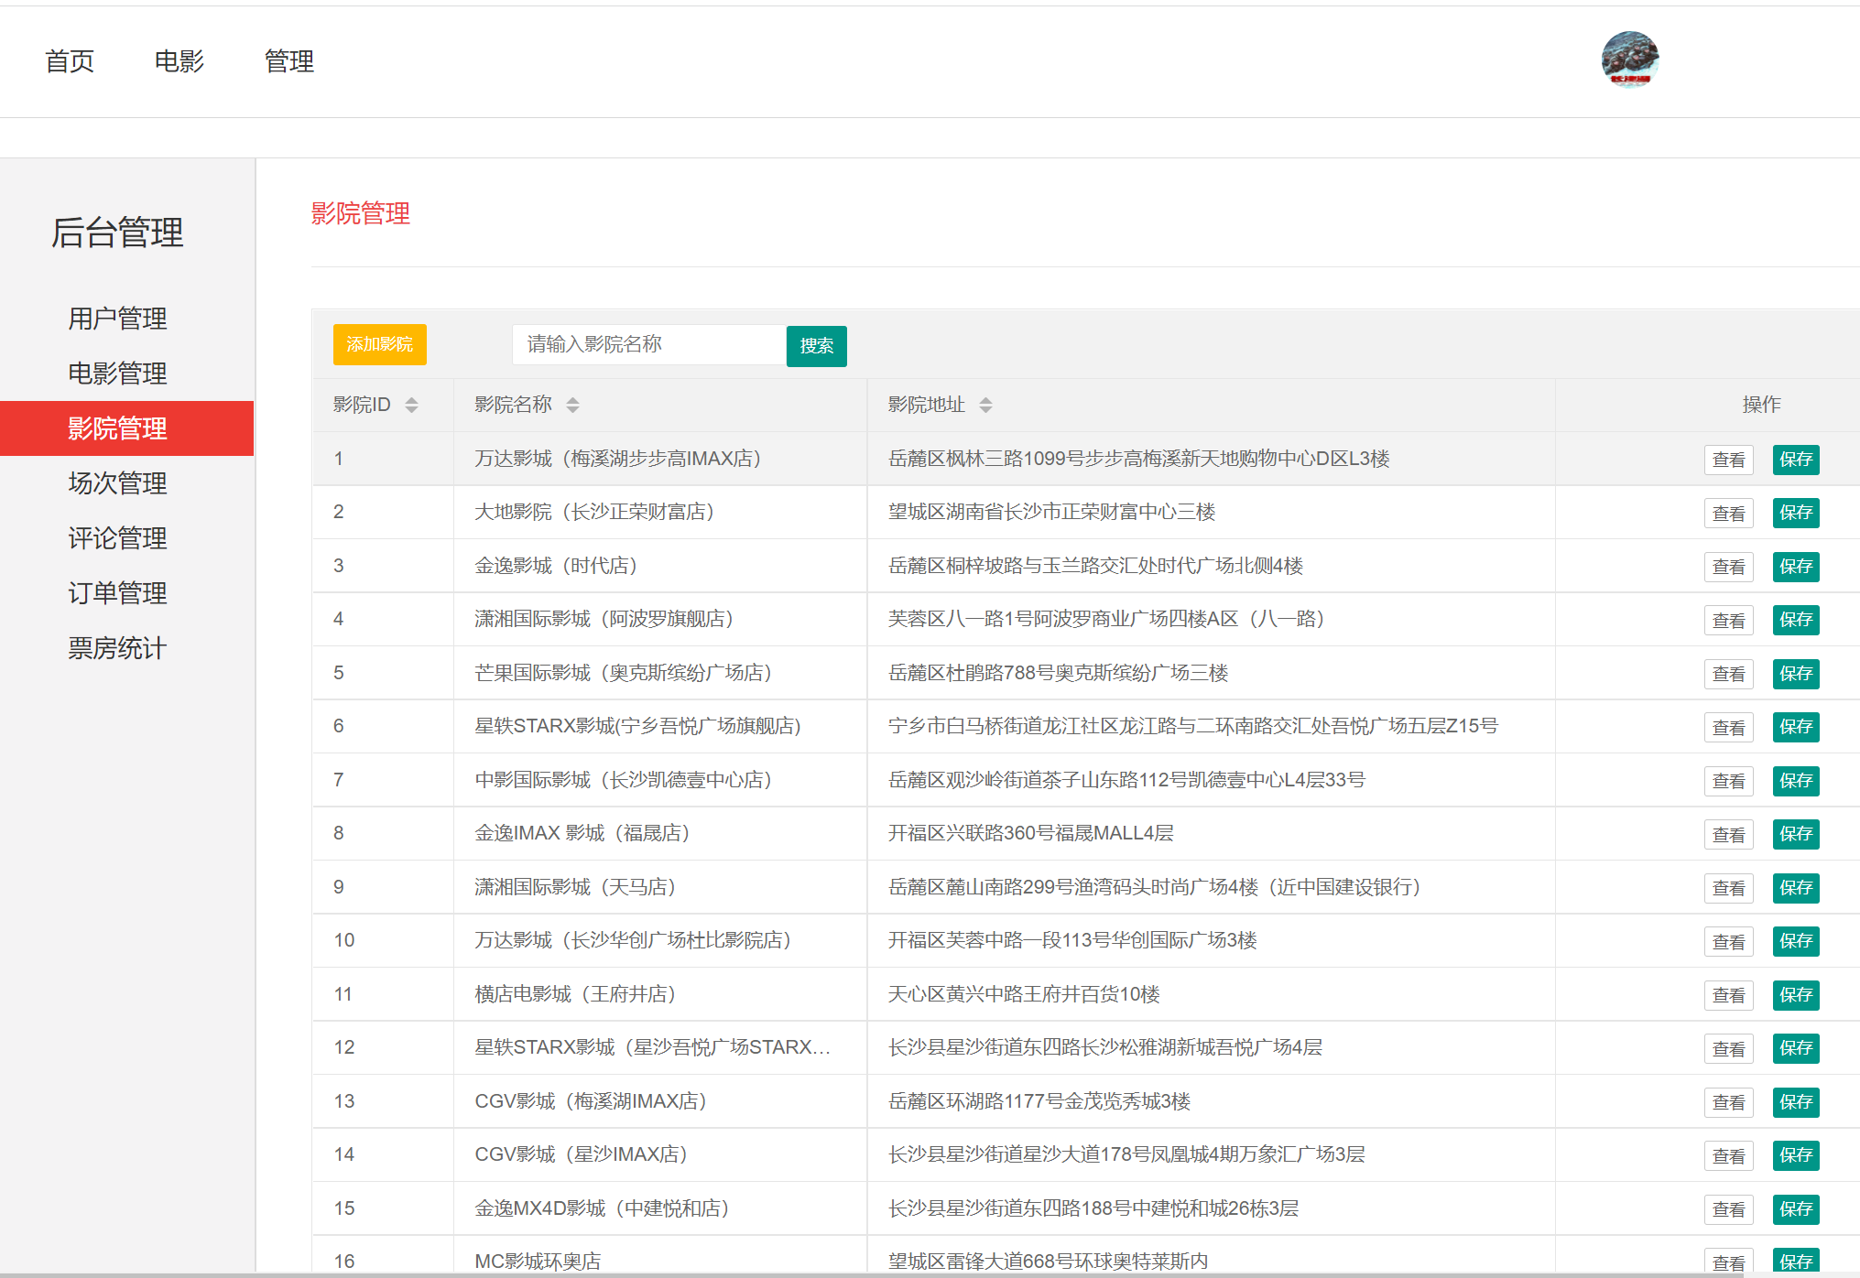The width and height of the screenshot is (1860, 1278).
Task: Go to 电影管理 in sidebar
Action: pos(117,374)
